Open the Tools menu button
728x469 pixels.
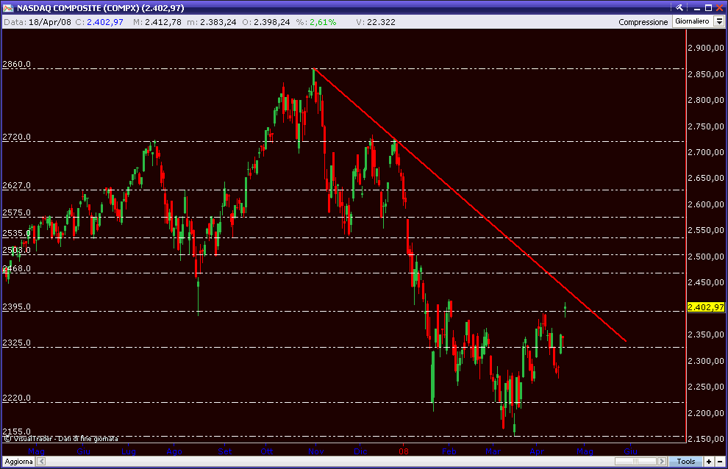click(685, 461)
